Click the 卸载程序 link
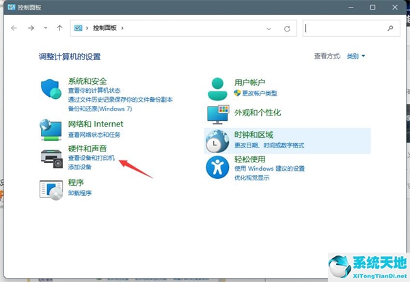410x282 pixels. (x=81, y=193)
